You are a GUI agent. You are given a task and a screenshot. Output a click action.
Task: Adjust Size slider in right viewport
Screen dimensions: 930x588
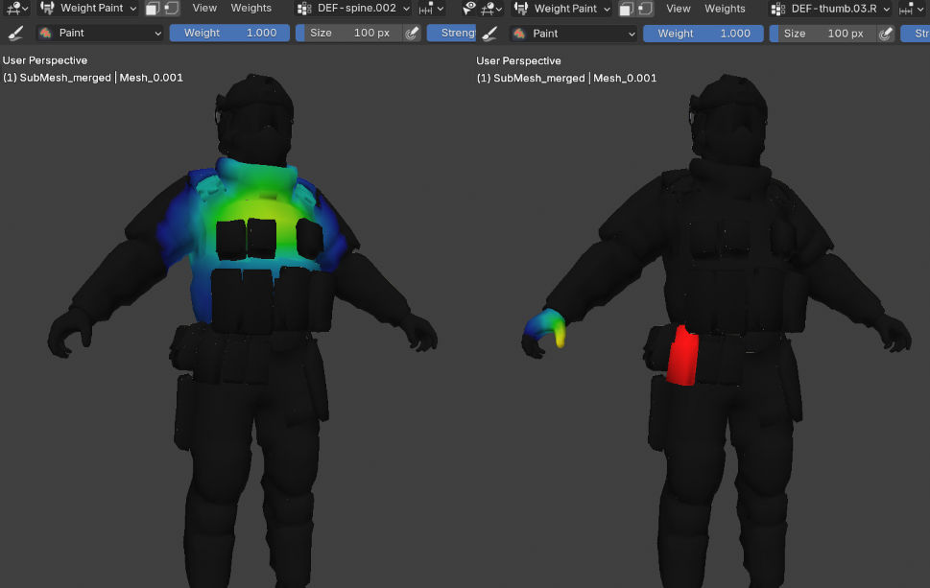[823, 34]
